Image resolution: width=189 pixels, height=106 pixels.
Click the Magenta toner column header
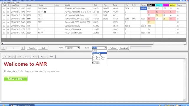coord(166,5)
